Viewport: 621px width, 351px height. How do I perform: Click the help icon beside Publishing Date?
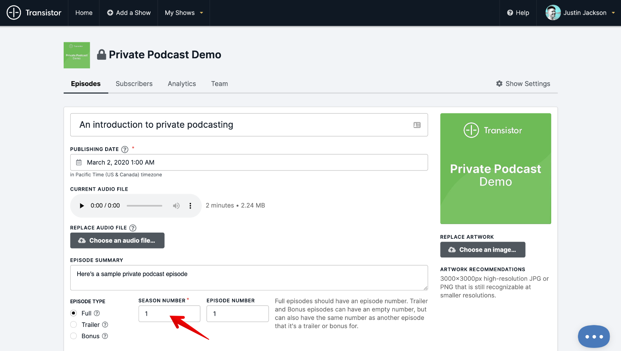point(125,149)
